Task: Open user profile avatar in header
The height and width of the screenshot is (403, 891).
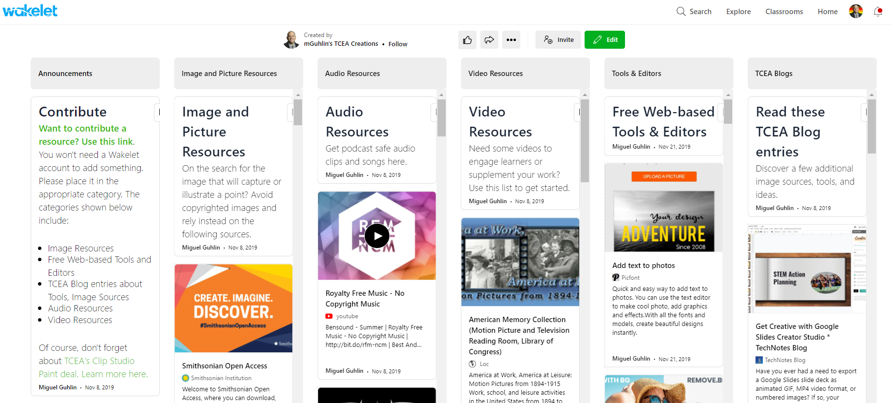Action: pyautogui.click(x=855, y=11)
